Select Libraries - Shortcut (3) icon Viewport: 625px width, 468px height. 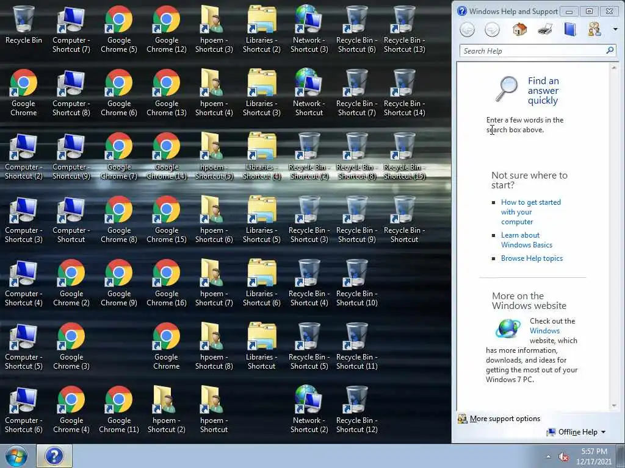(261, 93)
